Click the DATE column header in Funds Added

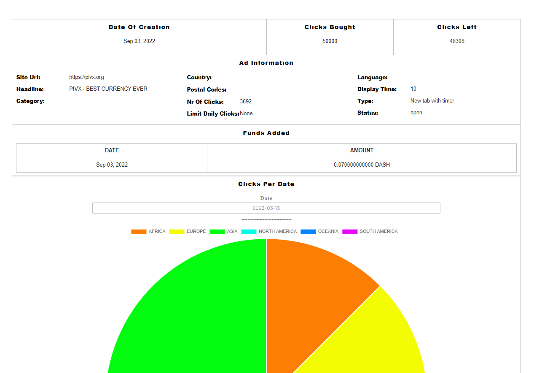point(112,151)
